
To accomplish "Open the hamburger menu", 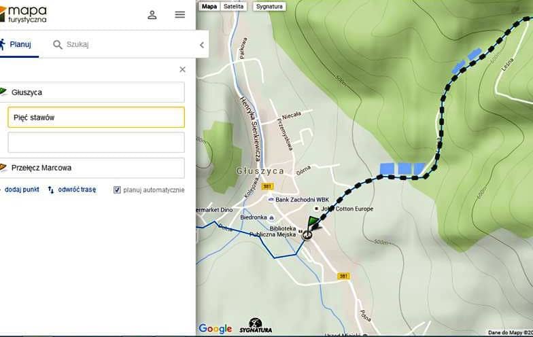I will (179, 14).
